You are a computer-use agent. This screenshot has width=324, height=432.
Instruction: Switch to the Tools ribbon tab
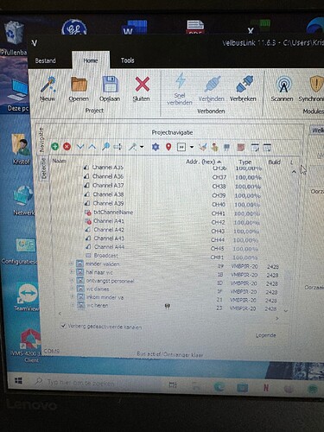pos(127,60)
